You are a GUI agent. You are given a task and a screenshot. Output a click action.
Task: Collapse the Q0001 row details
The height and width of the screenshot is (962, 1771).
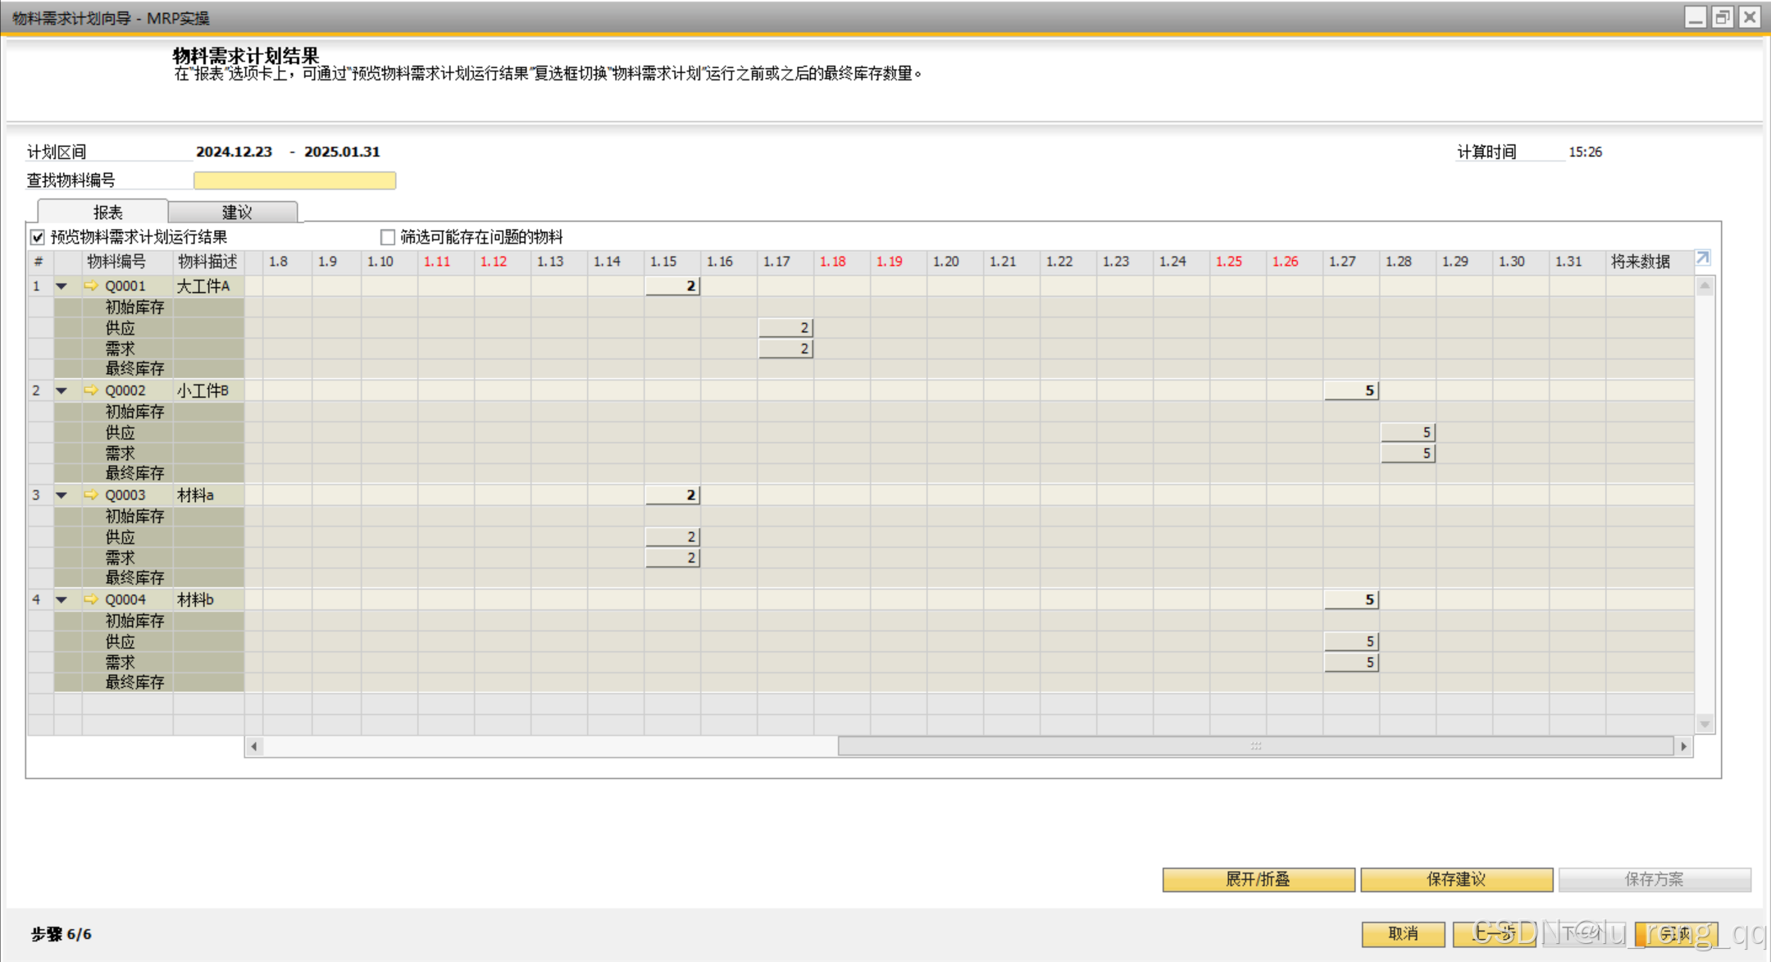point(61,286)
